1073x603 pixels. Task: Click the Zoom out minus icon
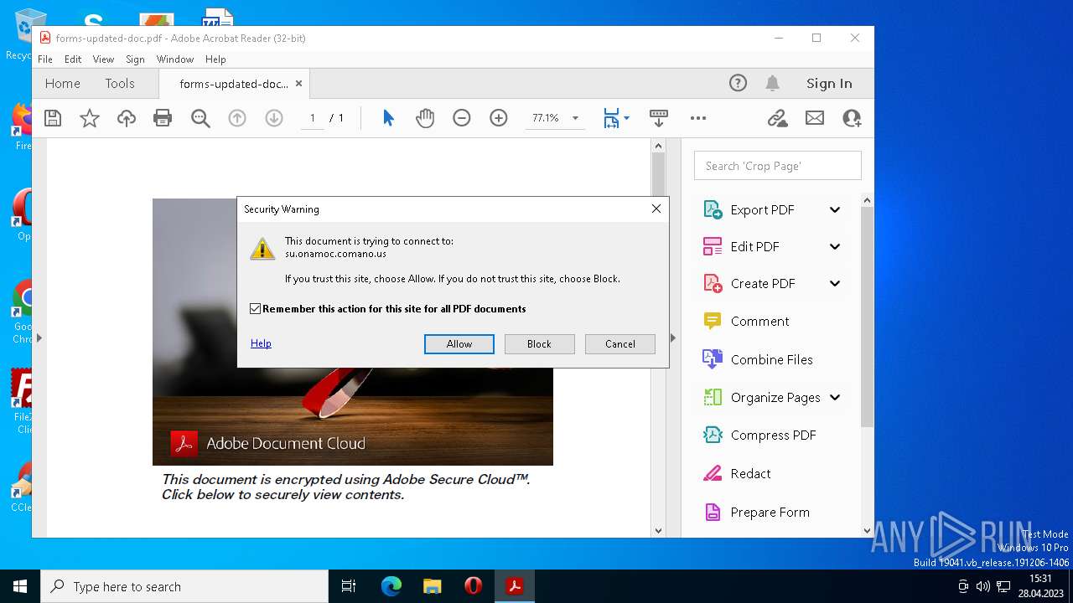[462, 118]
